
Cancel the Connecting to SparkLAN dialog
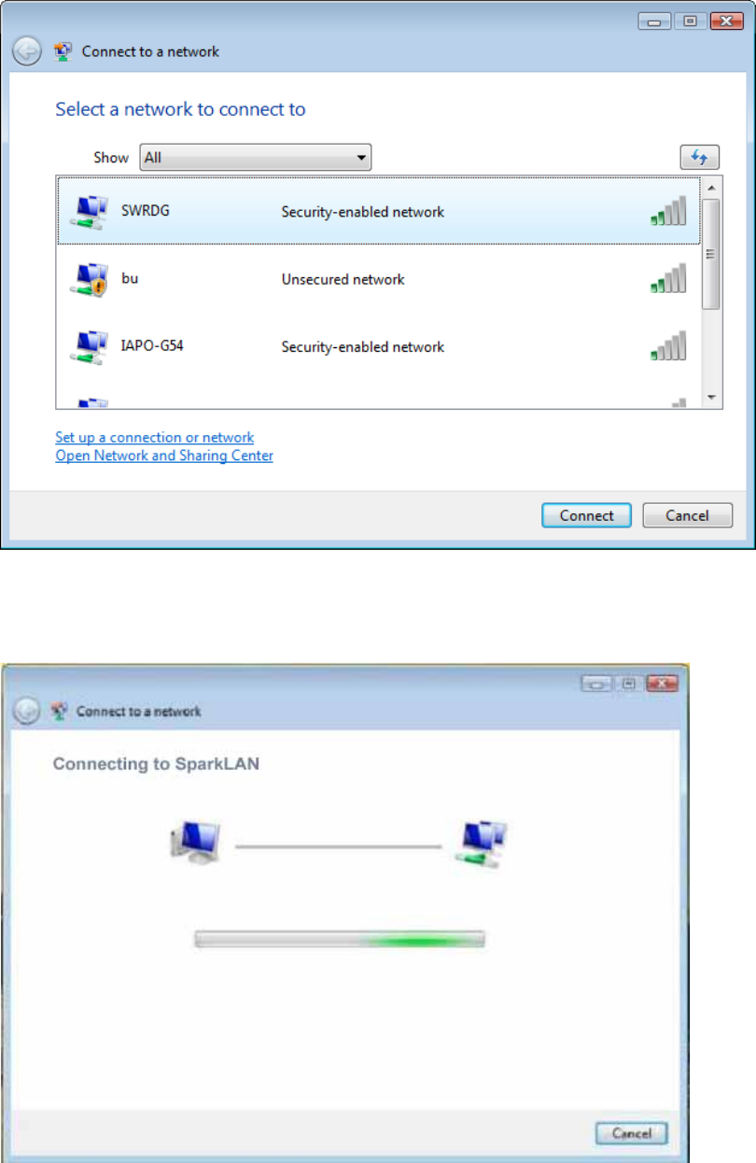tap(632, 1133)
